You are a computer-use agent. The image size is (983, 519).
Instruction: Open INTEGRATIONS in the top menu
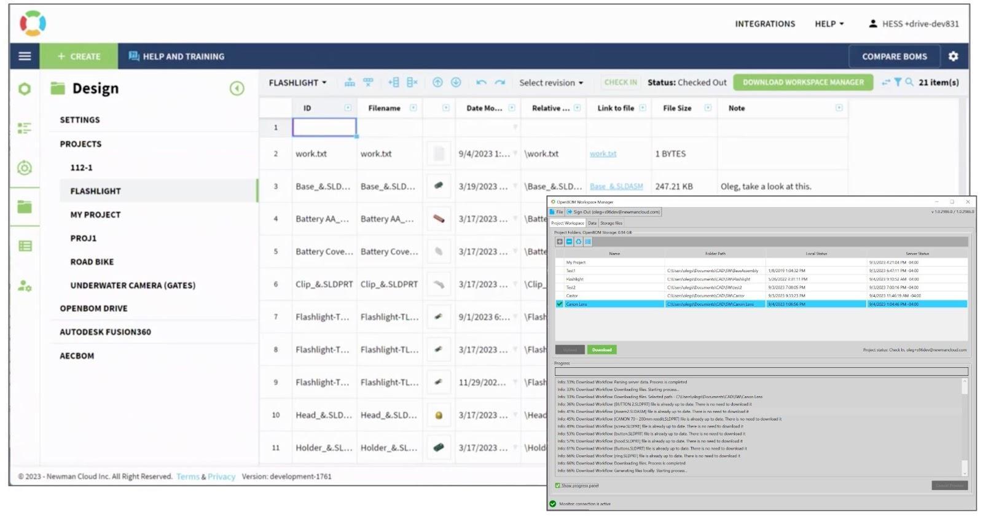pos(765,24)
